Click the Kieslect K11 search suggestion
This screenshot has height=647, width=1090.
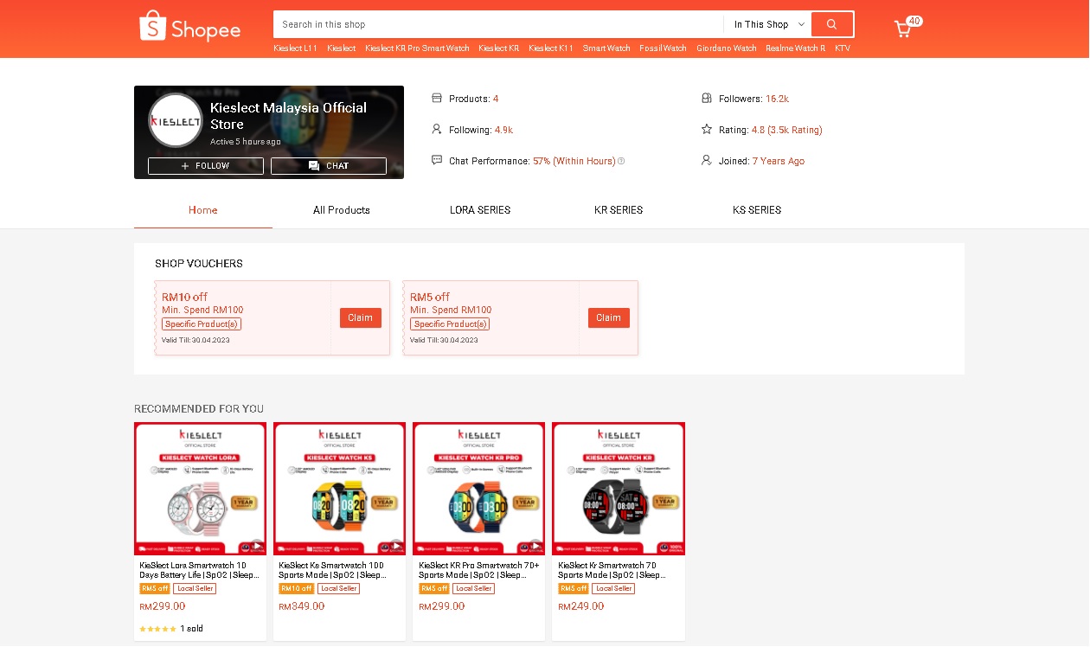[551, 48]
